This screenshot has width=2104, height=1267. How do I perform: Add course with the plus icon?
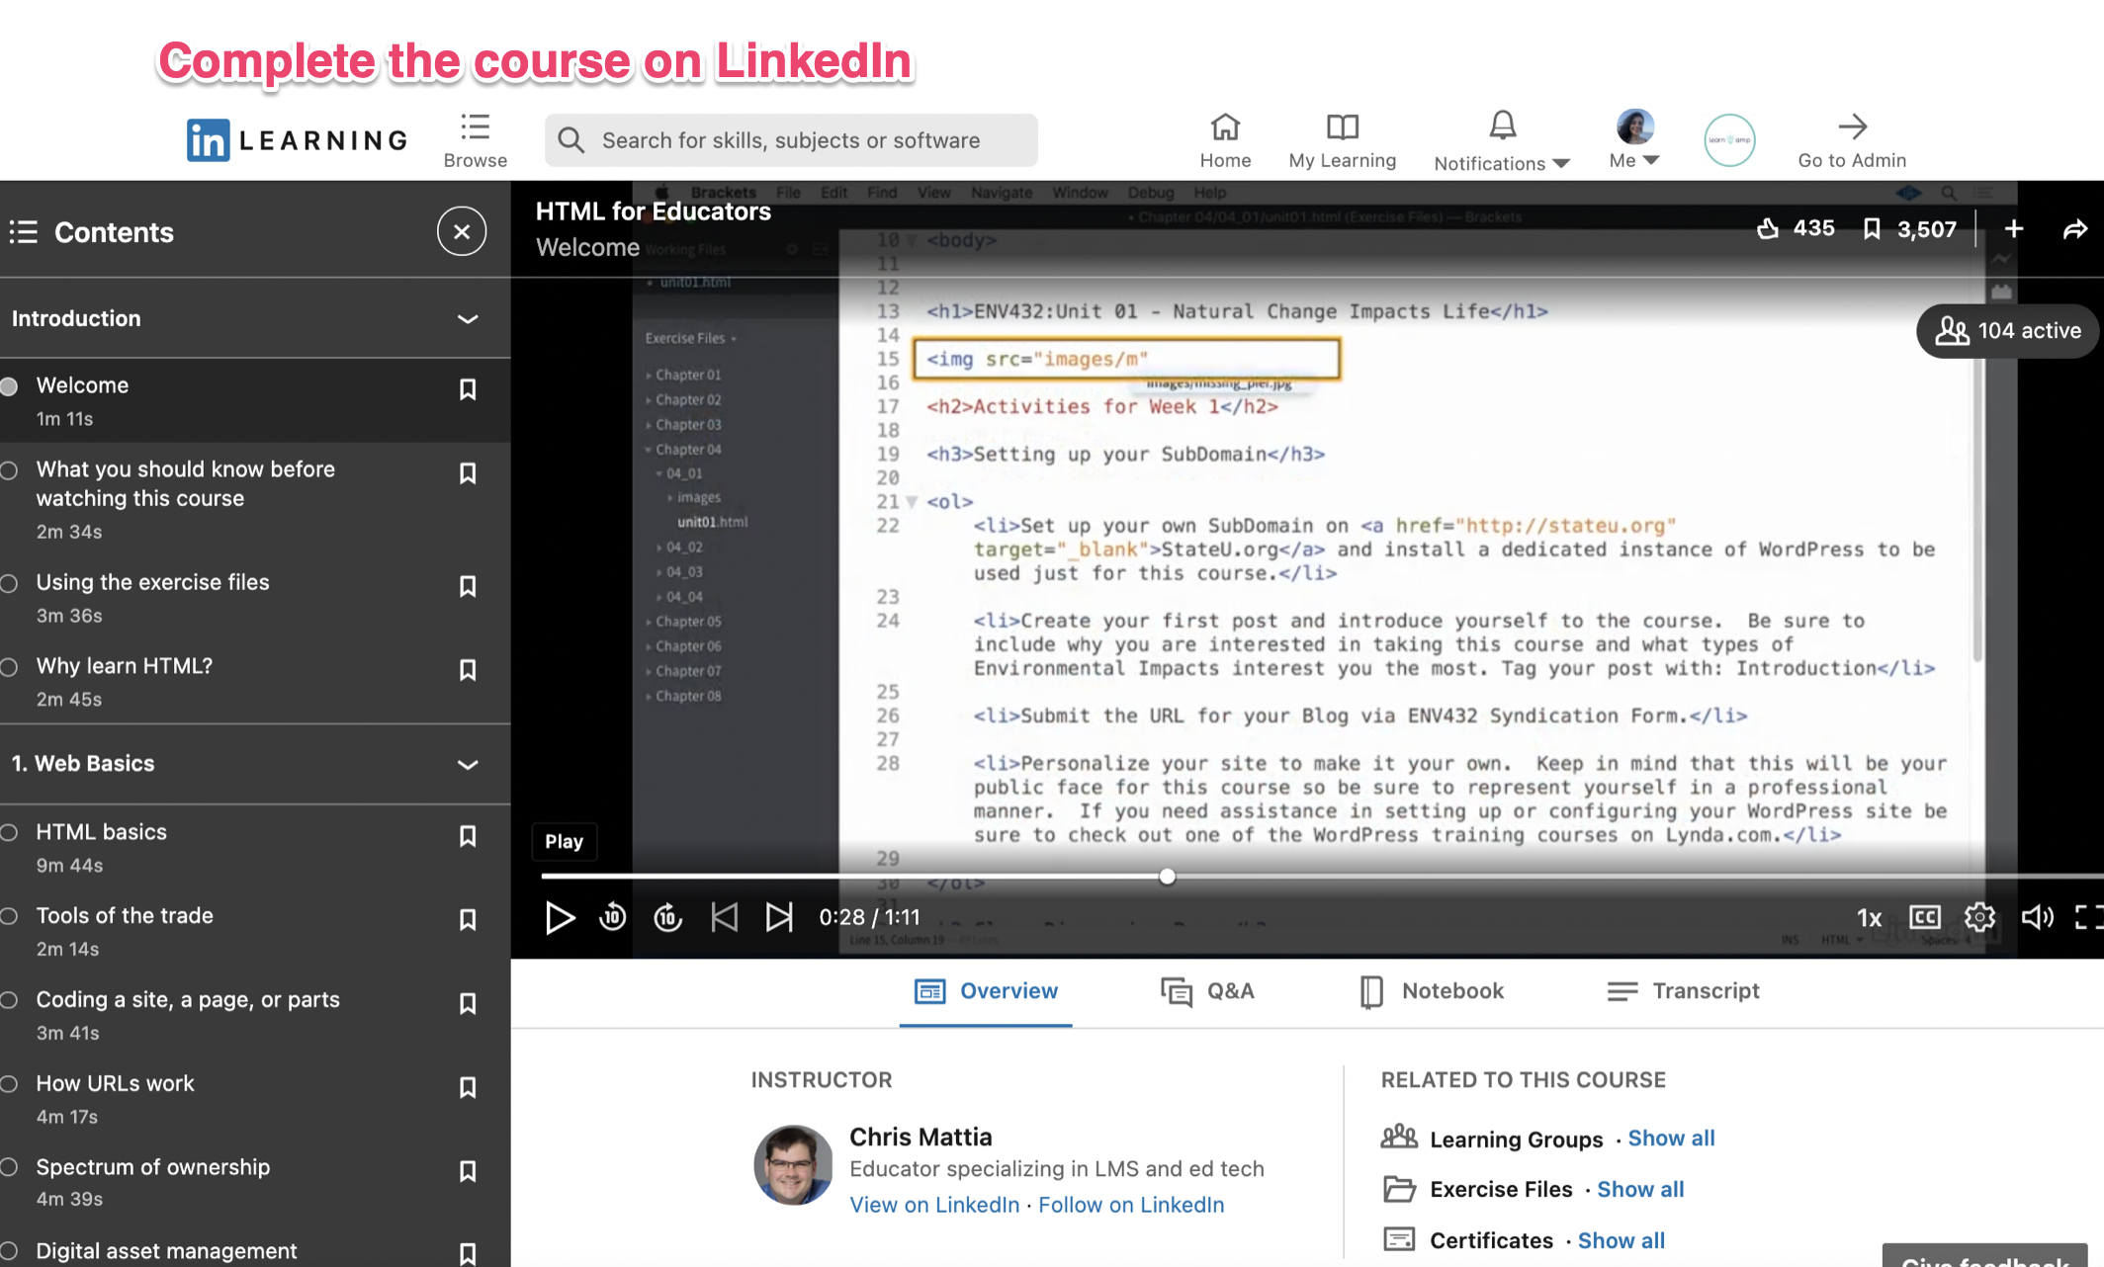pyautogui.click(x=2014, y=229)
